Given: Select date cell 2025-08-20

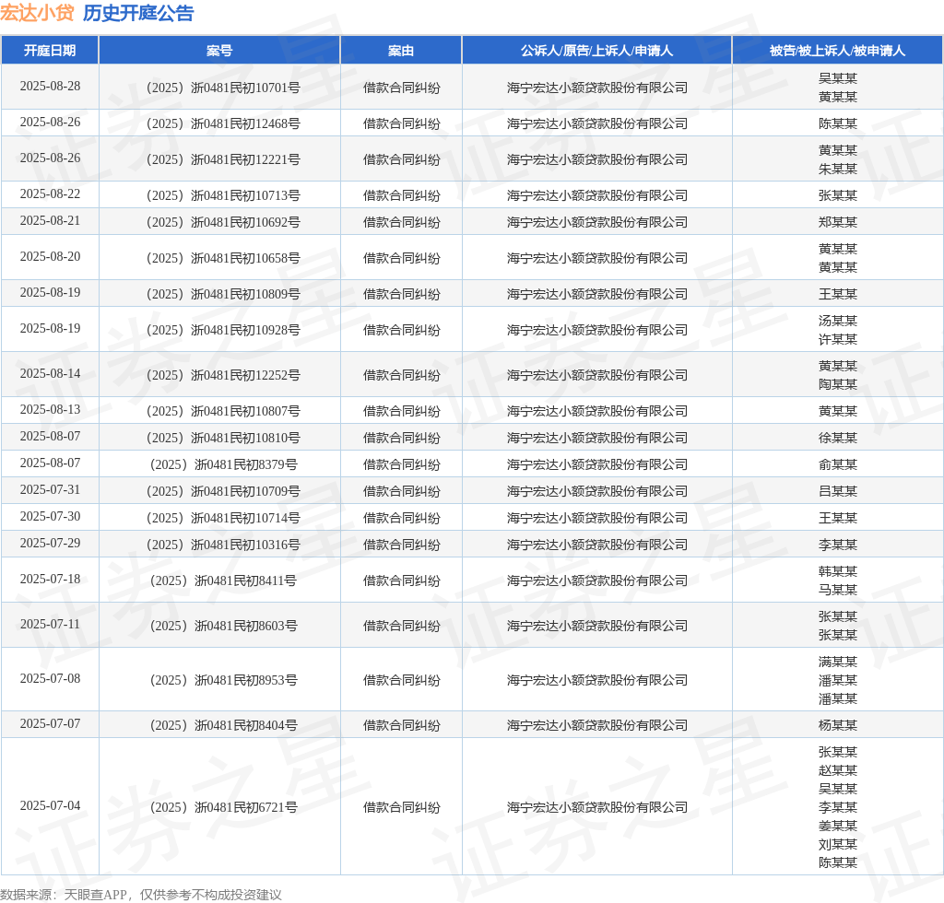Looking at the screenshot, I should pos(50,256).
